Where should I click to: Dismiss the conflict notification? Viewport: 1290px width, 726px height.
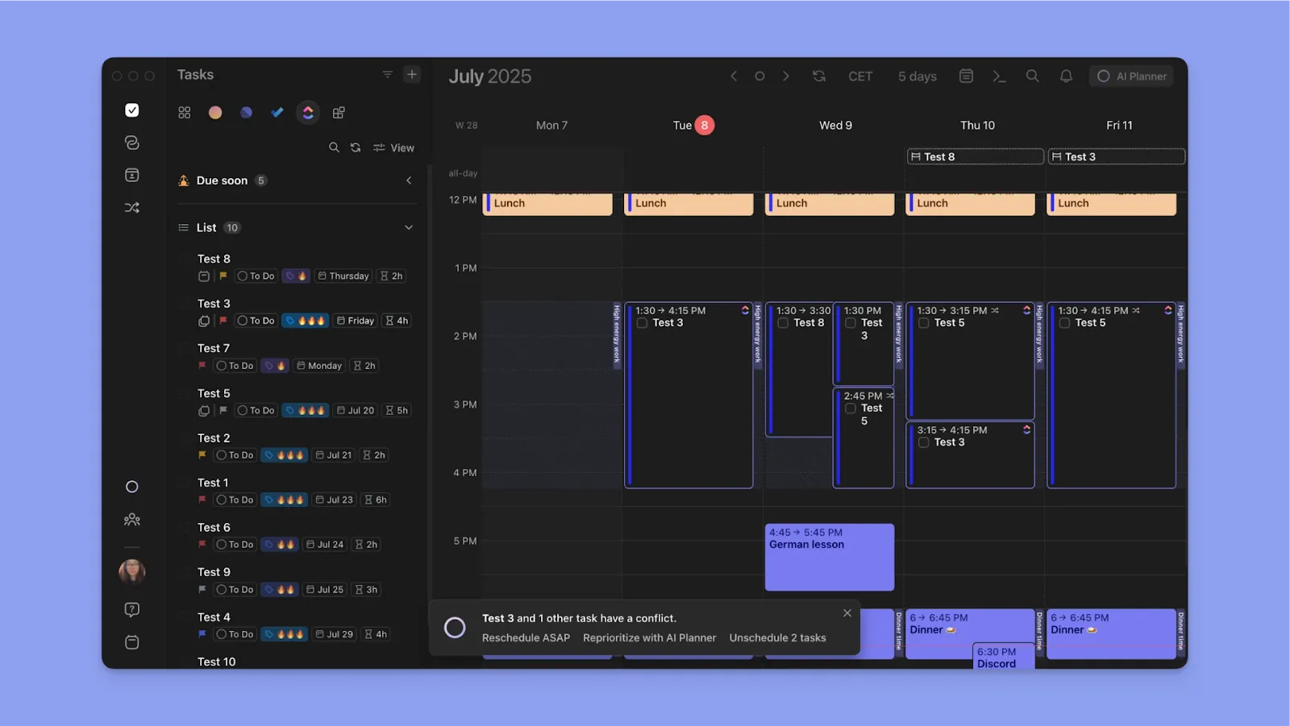click(x=847, y=613)
